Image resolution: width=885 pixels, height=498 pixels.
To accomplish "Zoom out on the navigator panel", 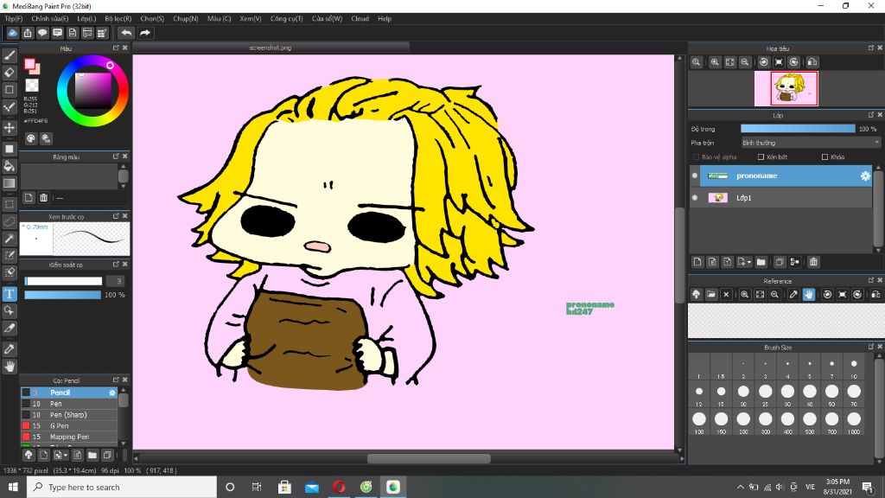I will [x=744, y=62].
